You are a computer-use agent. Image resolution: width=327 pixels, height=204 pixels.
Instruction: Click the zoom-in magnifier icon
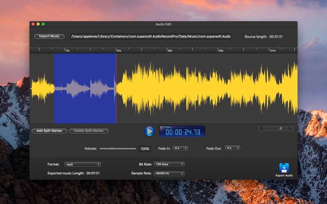[x=290, y=129]
